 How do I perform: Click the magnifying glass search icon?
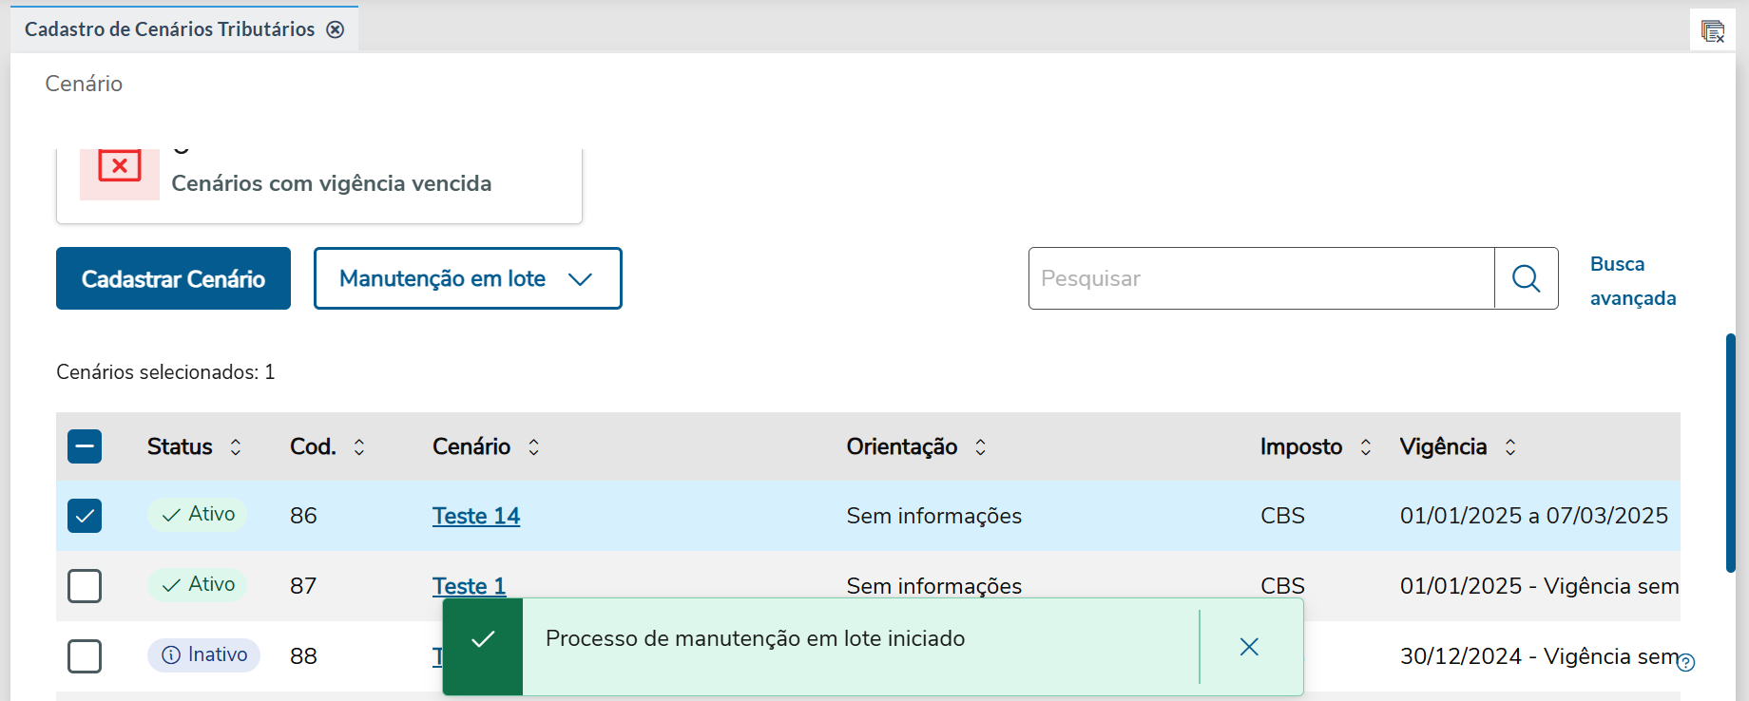[x=1526, y=278]
